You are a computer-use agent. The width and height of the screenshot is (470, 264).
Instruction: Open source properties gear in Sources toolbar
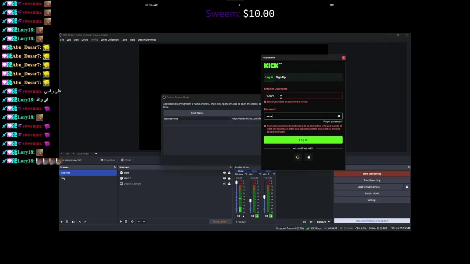[132, 221]
